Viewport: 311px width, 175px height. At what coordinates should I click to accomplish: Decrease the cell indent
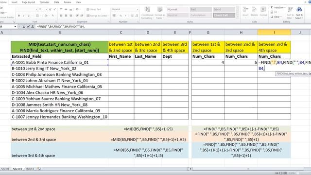coord(77,16)
